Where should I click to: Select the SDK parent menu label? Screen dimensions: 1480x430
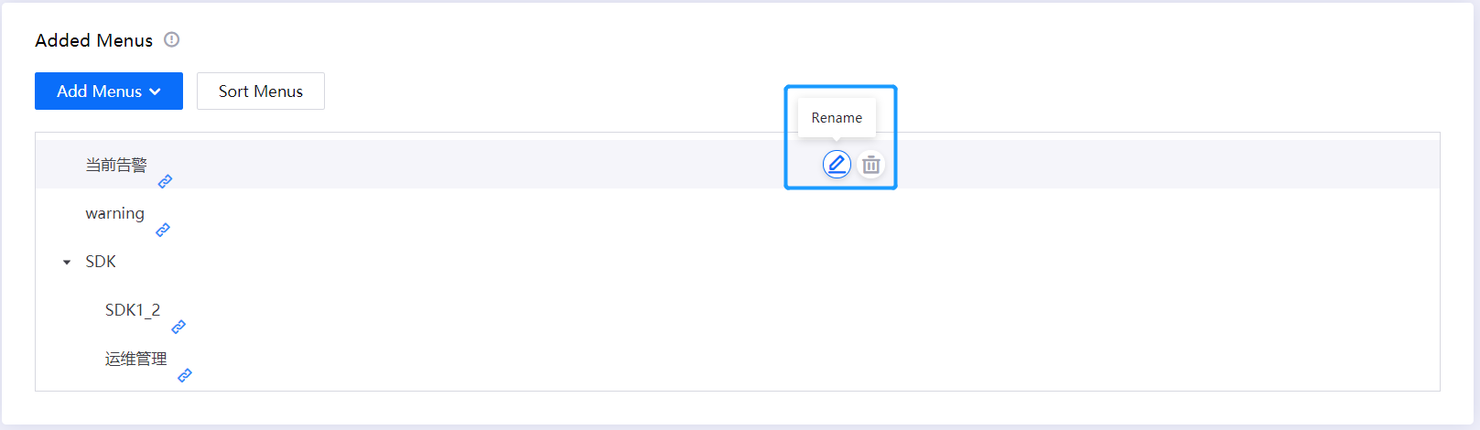tap(101, 262)
